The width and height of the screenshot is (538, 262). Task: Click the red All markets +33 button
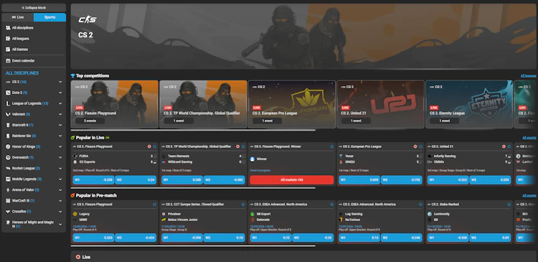tap(292, 180)
